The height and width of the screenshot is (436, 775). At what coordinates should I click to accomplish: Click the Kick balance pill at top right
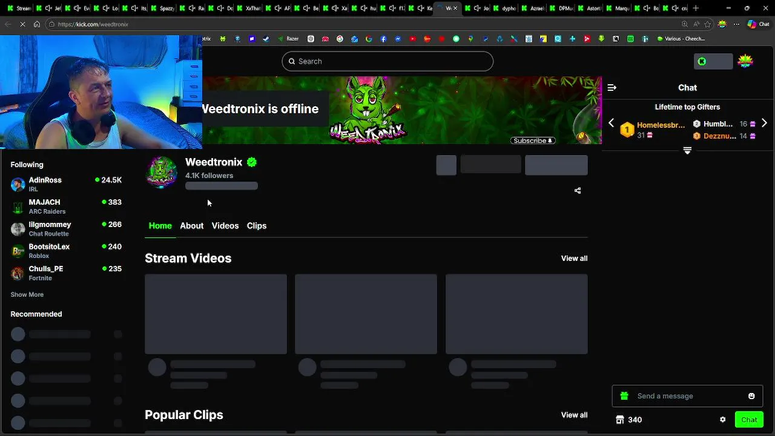click(713, 61)
